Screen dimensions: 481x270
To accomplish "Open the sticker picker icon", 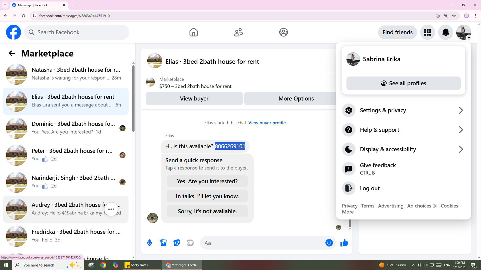I will pos(177,243).
